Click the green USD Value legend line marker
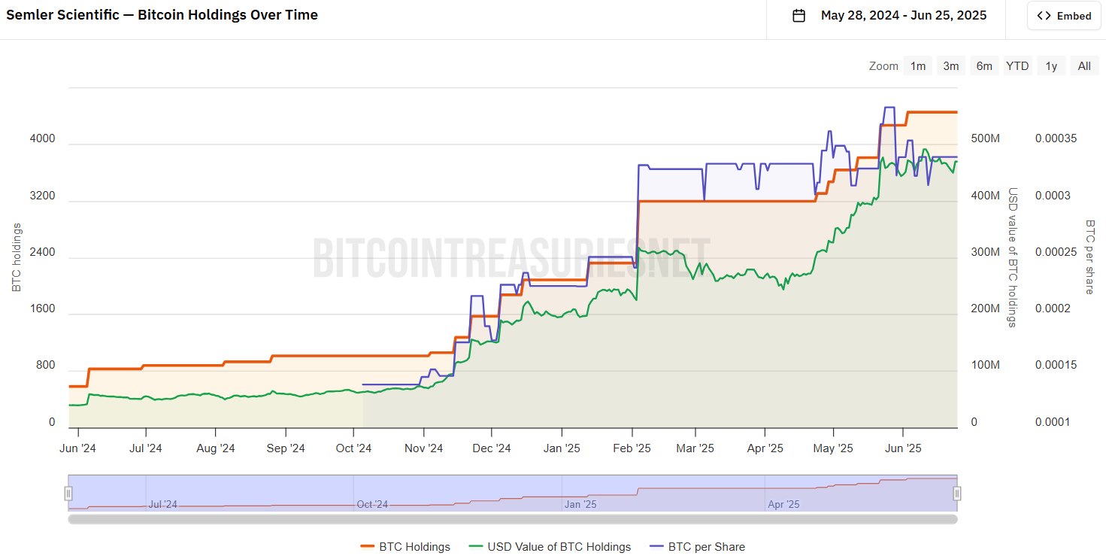This screenshot has width=1106, height=556. (x=475, y=547)
